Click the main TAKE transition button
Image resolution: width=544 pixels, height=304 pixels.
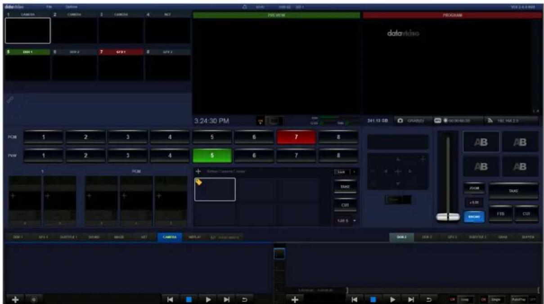[x=513, y=190]
